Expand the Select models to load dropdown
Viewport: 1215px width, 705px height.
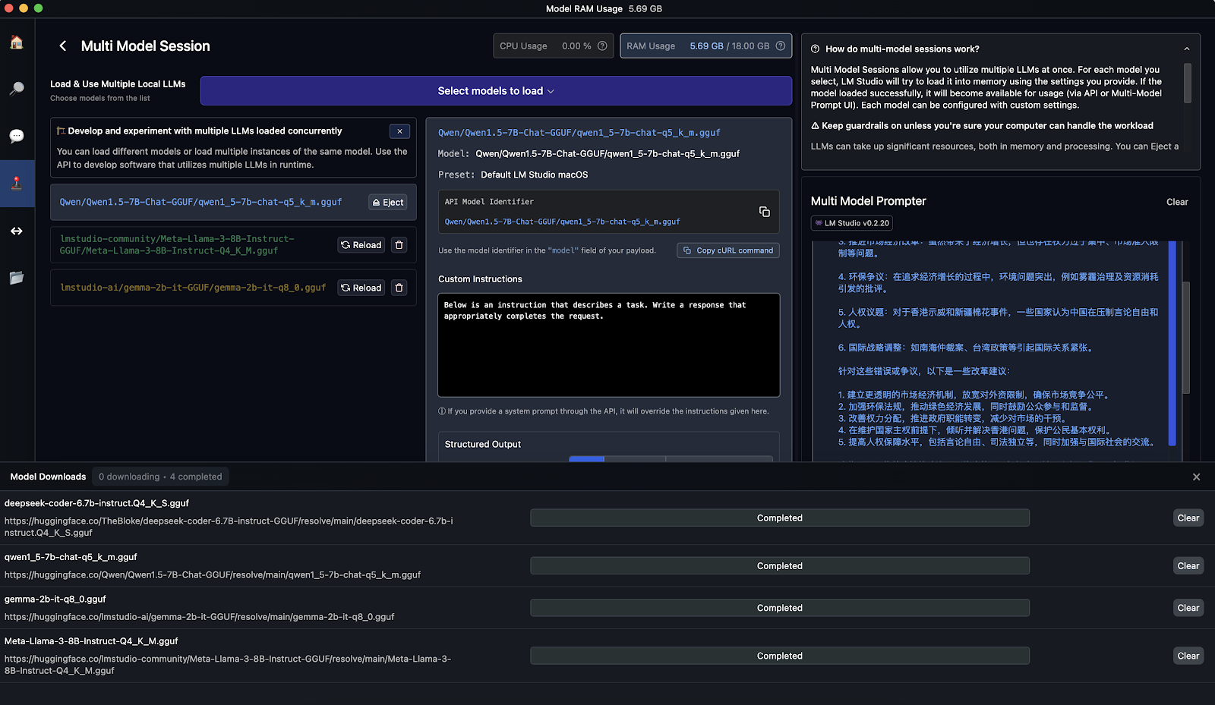[496, 91]
